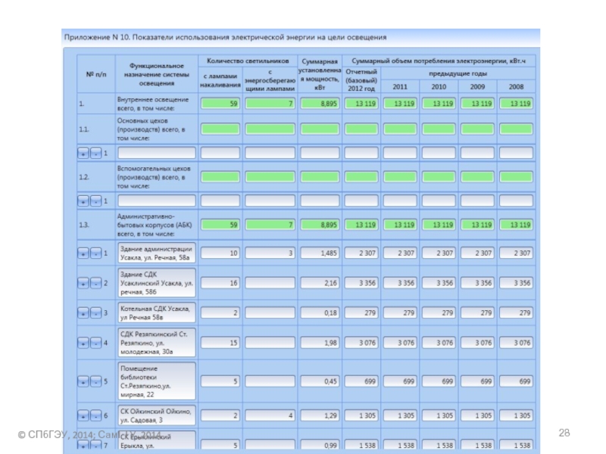
Task: Click the add-row plus button in row 1 under section 1.1
Action: pos(83,153)
